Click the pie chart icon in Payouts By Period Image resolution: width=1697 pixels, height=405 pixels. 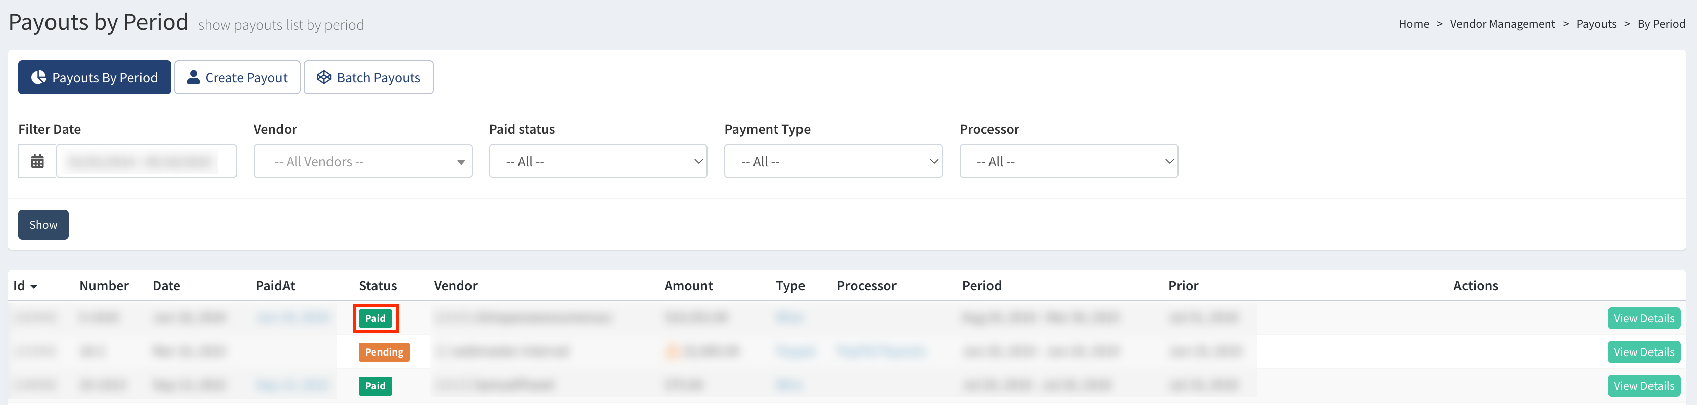click(39, 78)
